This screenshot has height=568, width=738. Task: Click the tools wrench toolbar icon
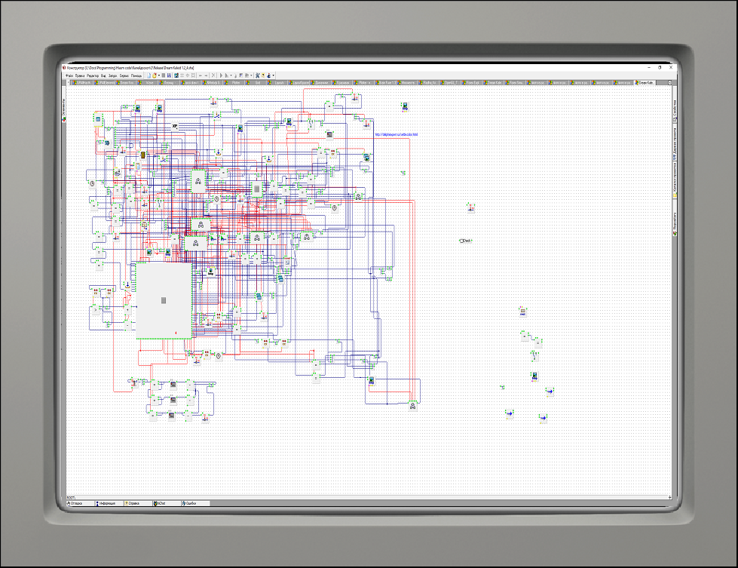coord(258,75)
